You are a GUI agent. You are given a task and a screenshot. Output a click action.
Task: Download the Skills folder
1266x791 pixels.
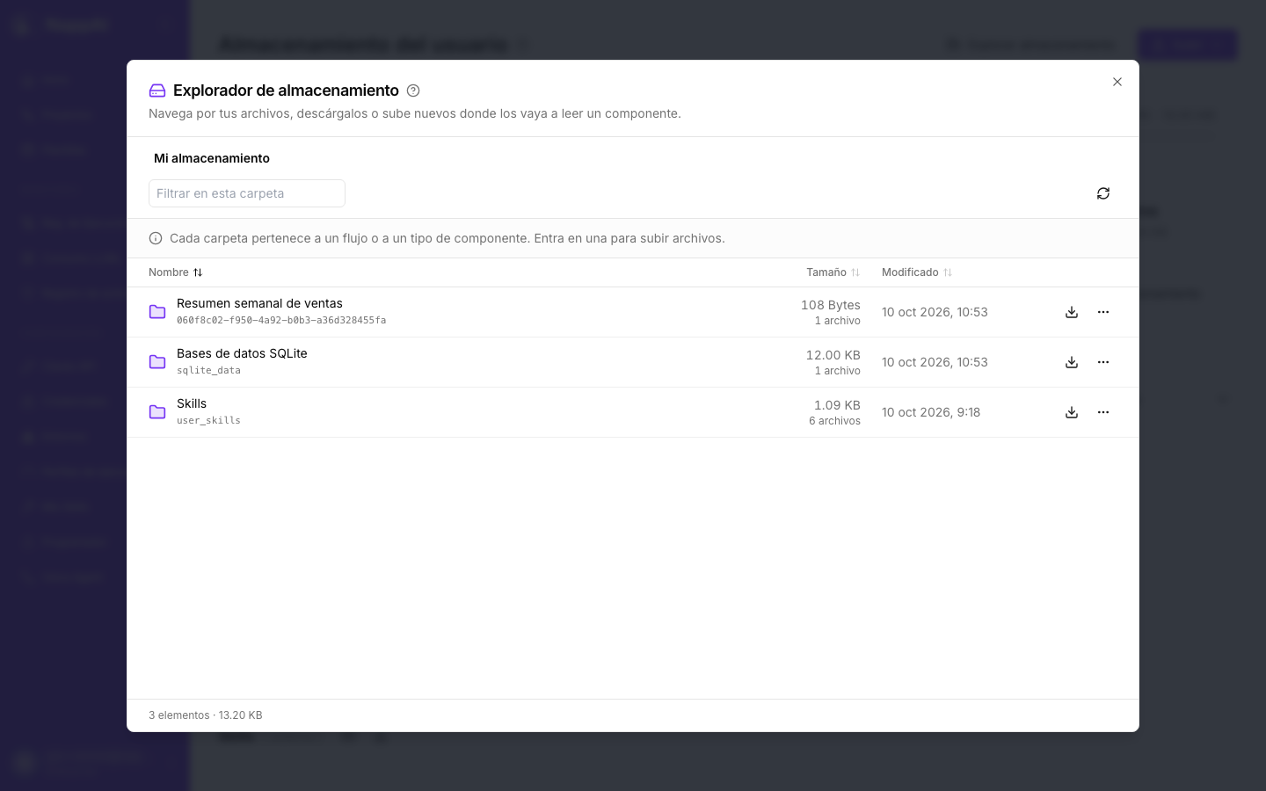tap(1072, 412)
